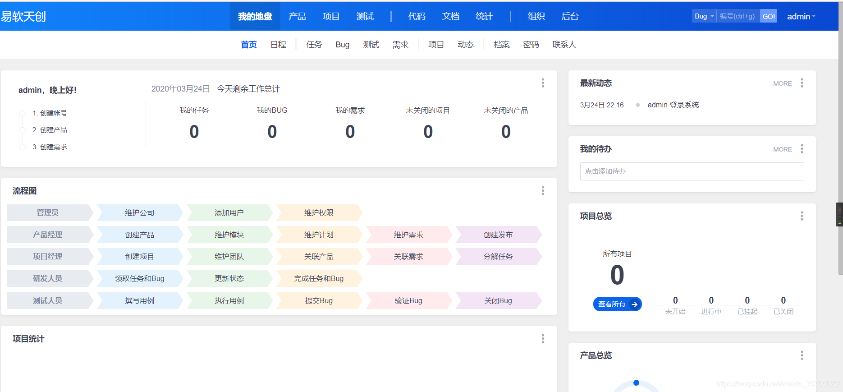
Task: Click the 未开始 project count
Action: [x=675, y=300]
